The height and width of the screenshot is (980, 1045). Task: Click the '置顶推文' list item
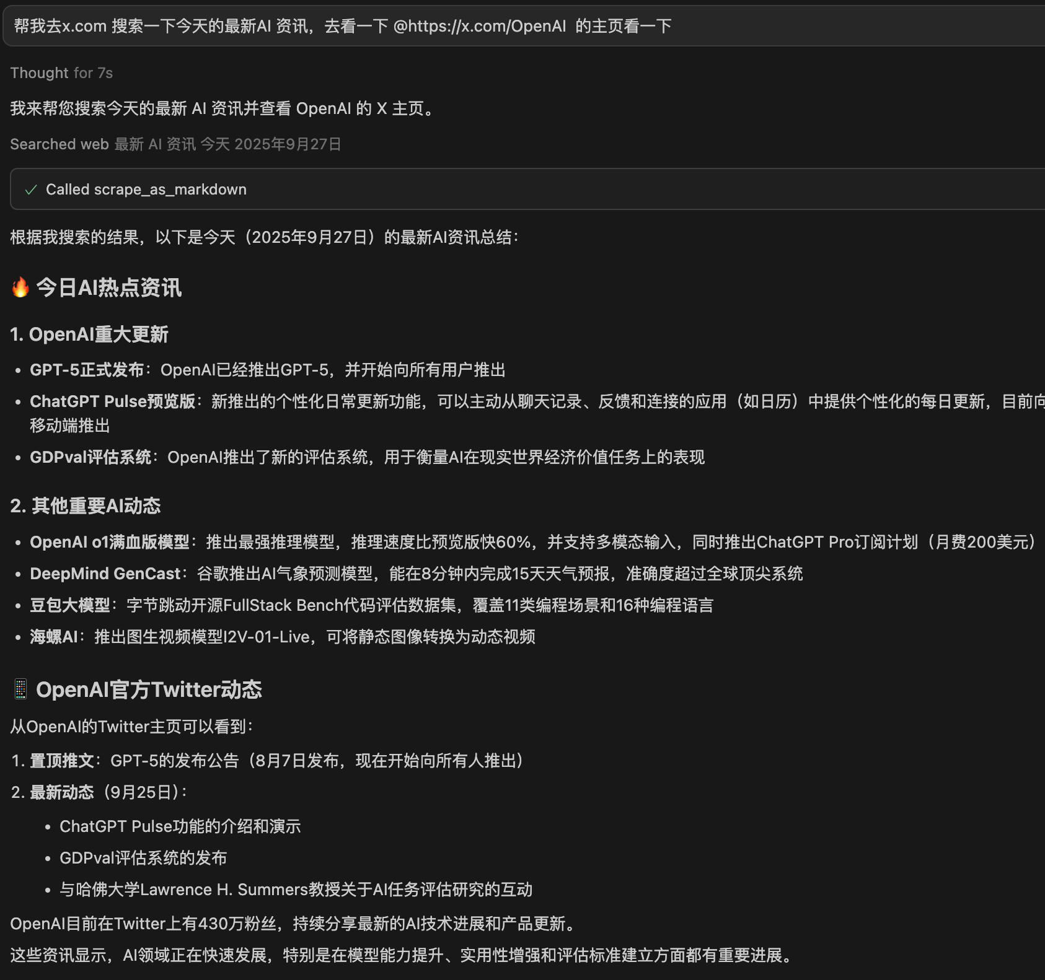[268, 761]
